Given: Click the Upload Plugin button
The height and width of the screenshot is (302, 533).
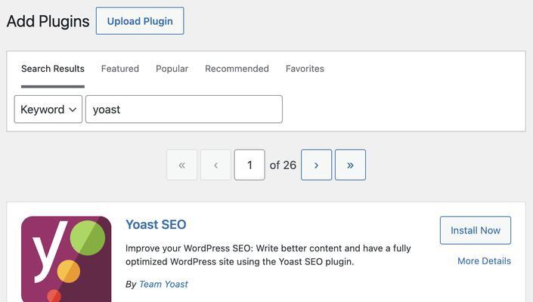Looking at the screenshot, I should (x=140, y=21).
